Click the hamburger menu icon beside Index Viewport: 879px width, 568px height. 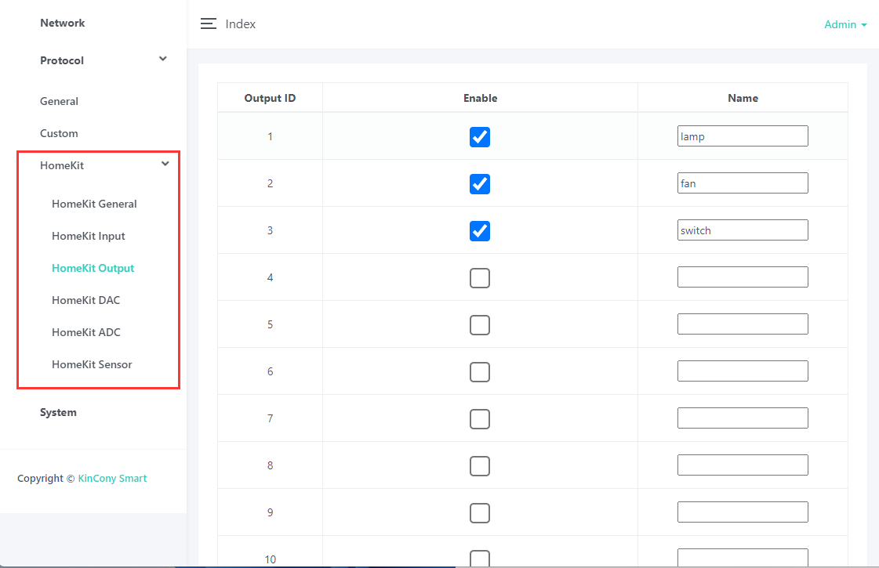coord(209,24)
